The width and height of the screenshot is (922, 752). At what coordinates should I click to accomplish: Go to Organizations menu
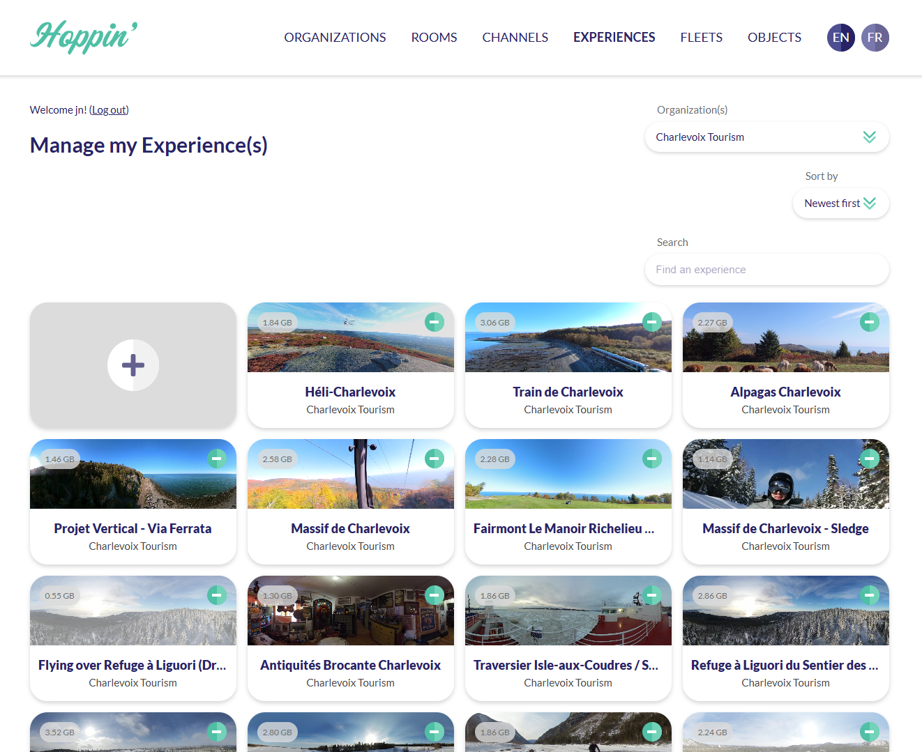(335, 38)
